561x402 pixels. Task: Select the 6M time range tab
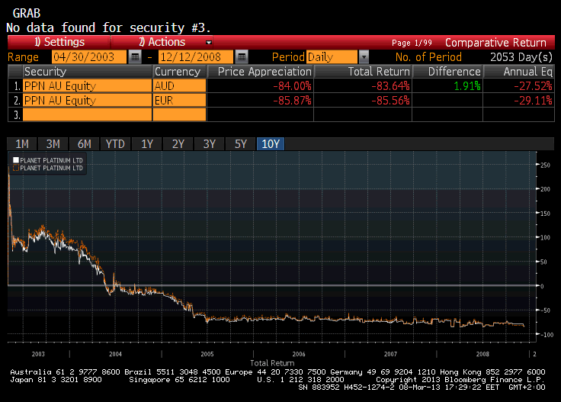point(84,144)
